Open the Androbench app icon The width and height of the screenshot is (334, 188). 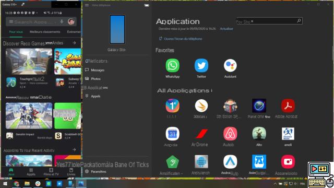coord(201,162)
